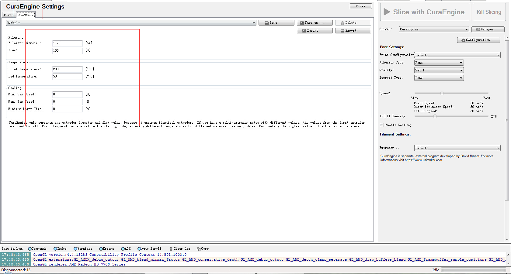Click the Clear Log trash icon

[171, 249]
